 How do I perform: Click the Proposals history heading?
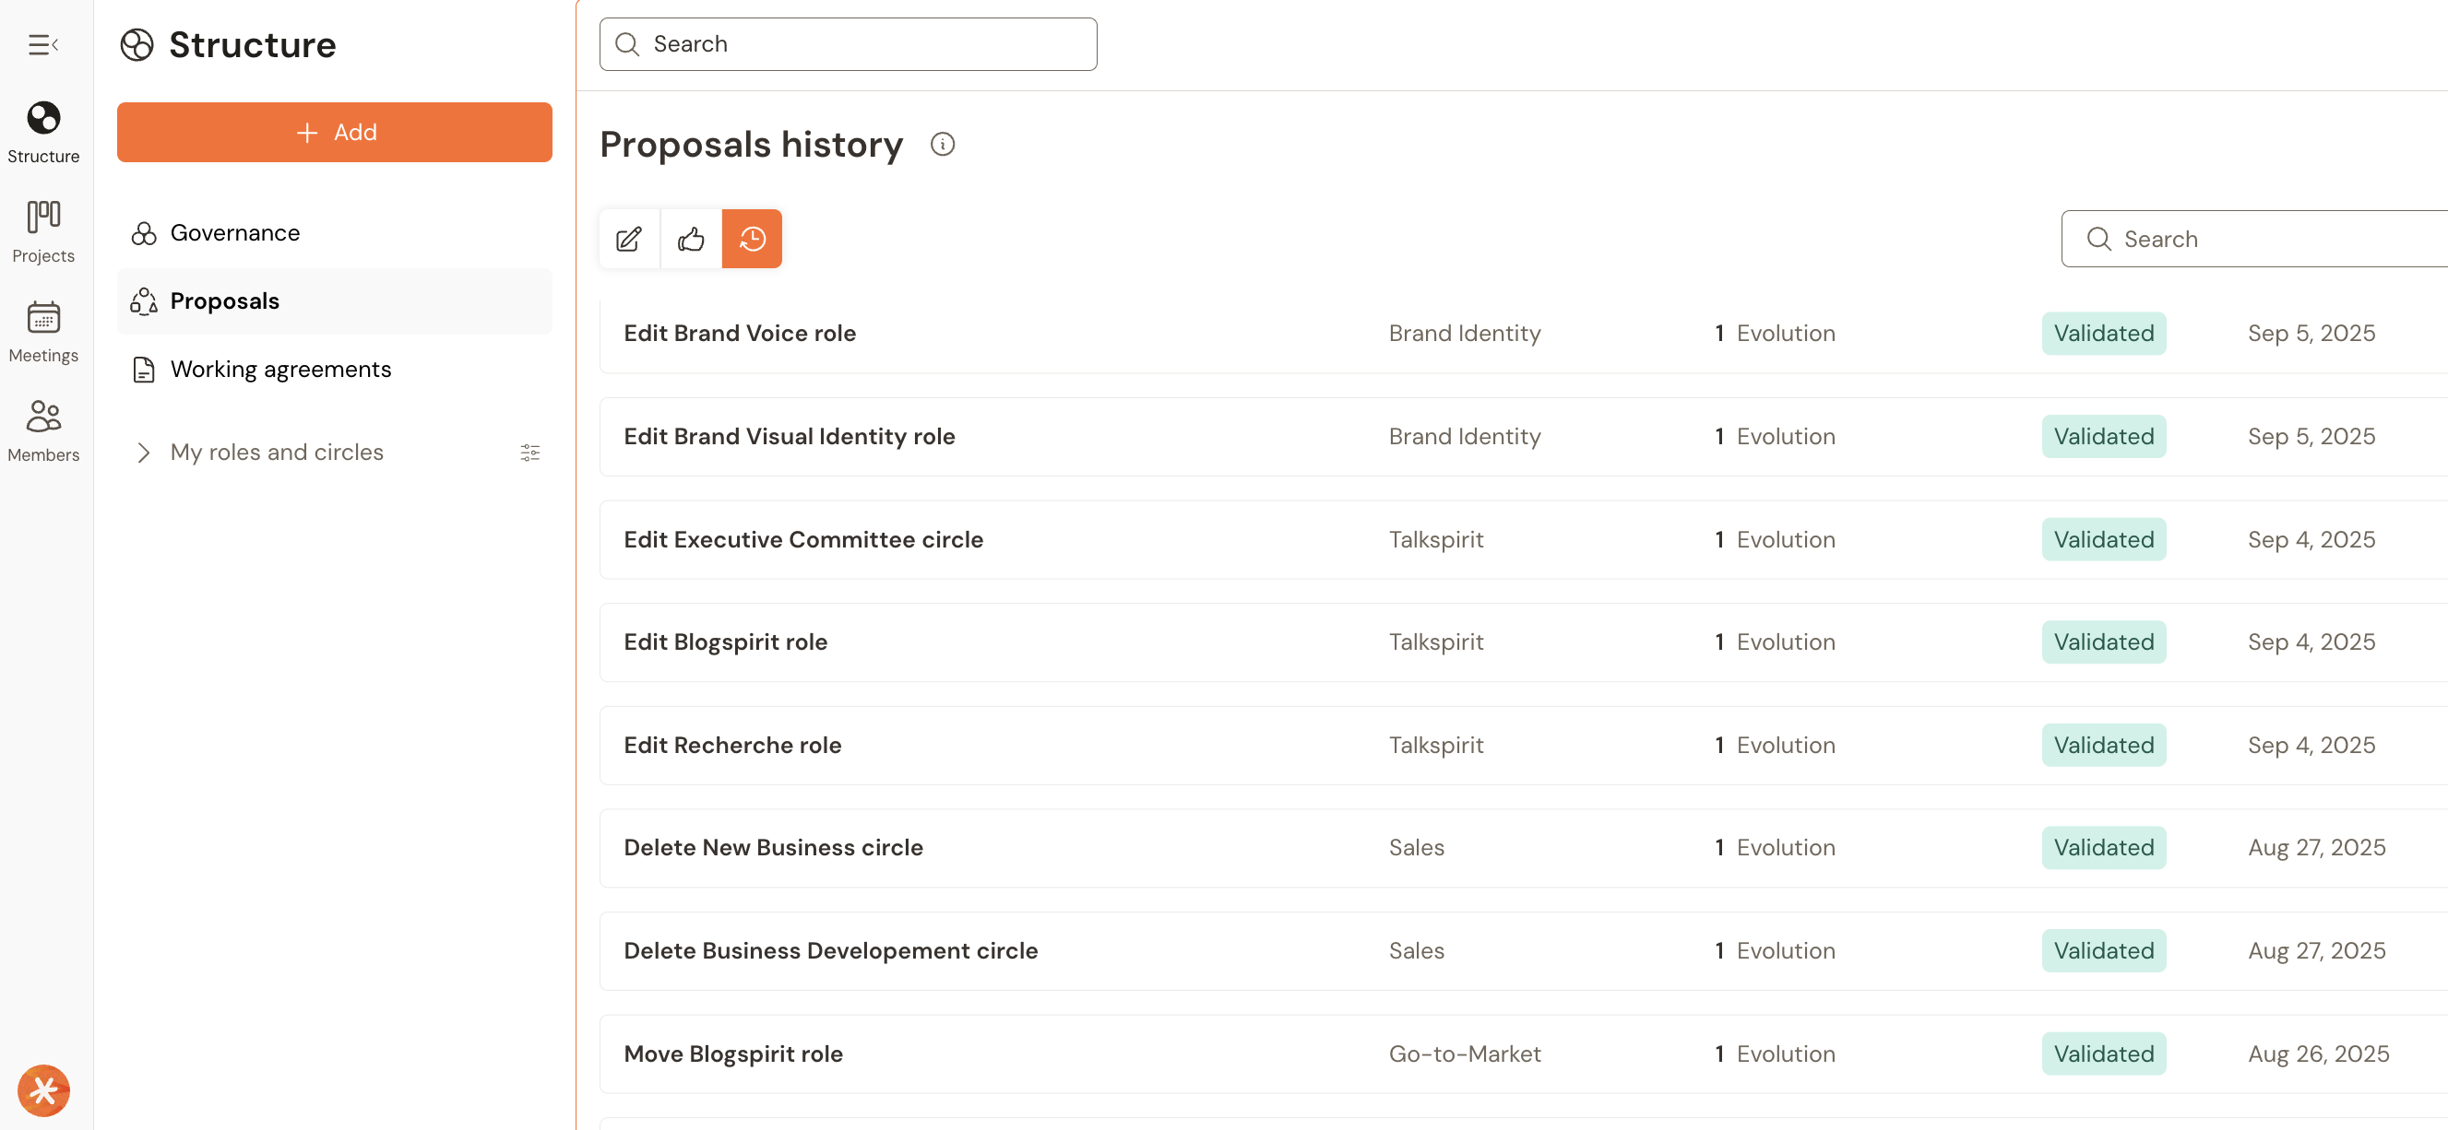pyautogui.click(x=751, y=145)
